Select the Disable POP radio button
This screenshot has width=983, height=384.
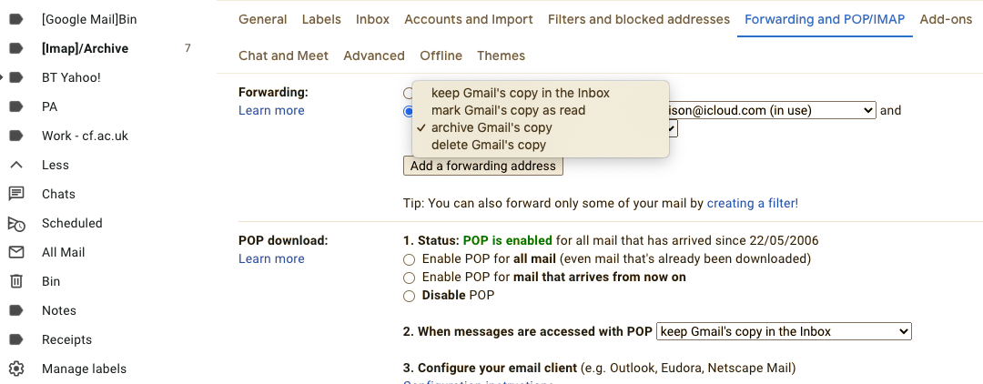point(409,296)
